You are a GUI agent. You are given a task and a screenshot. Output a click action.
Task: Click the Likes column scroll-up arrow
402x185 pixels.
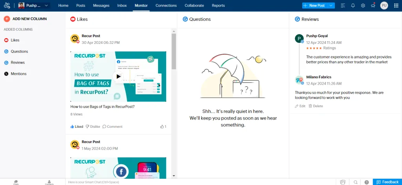[174, 31]
